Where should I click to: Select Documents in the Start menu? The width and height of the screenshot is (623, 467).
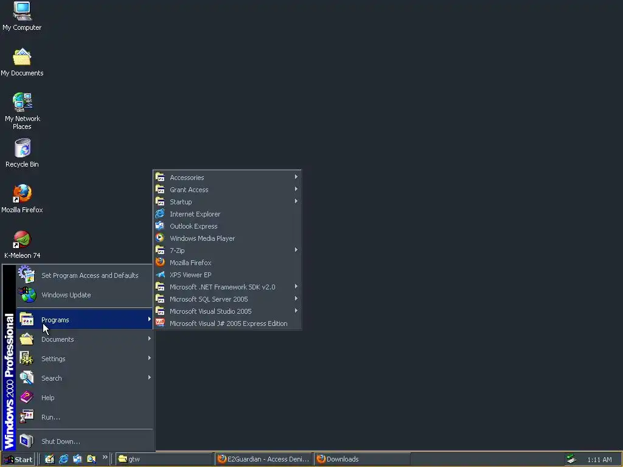click(x=85, y=339)
